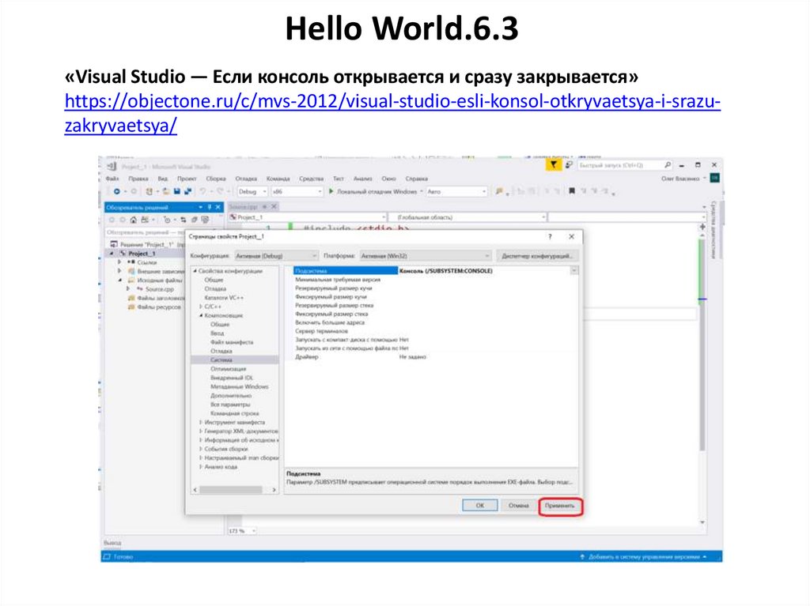Select Все параметры tree item
The image size is (810, 606).
click(230, 405)
